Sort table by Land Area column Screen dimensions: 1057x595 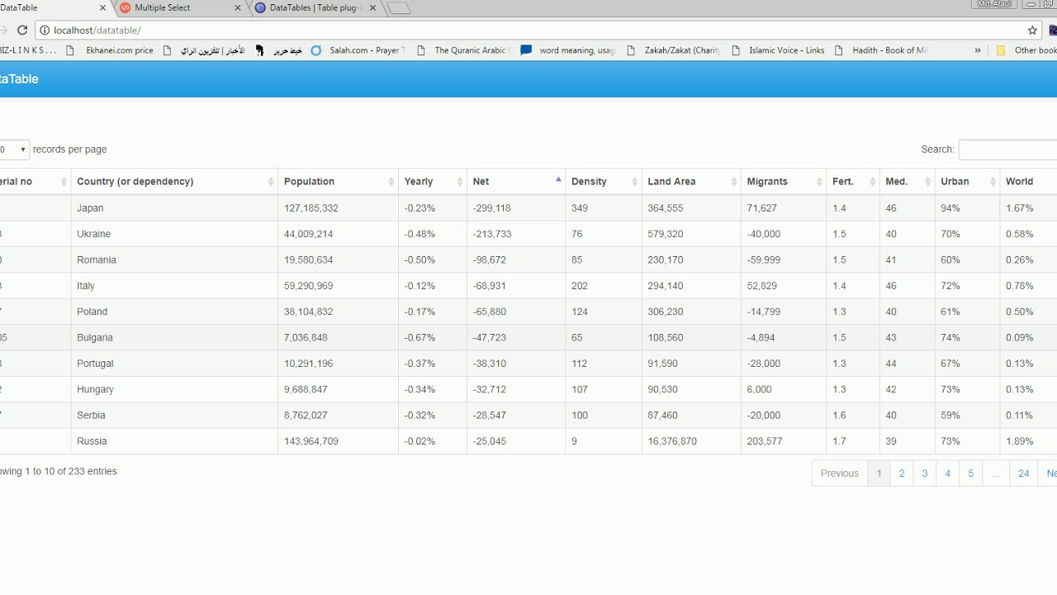[x=691, y=182]
